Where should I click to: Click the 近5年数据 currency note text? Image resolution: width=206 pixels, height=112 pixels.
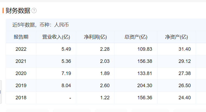(x=40, y=25)
